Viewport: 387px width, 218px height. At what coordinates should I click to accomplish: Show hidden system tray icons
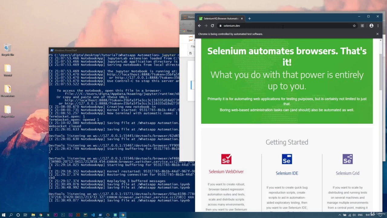340,215
